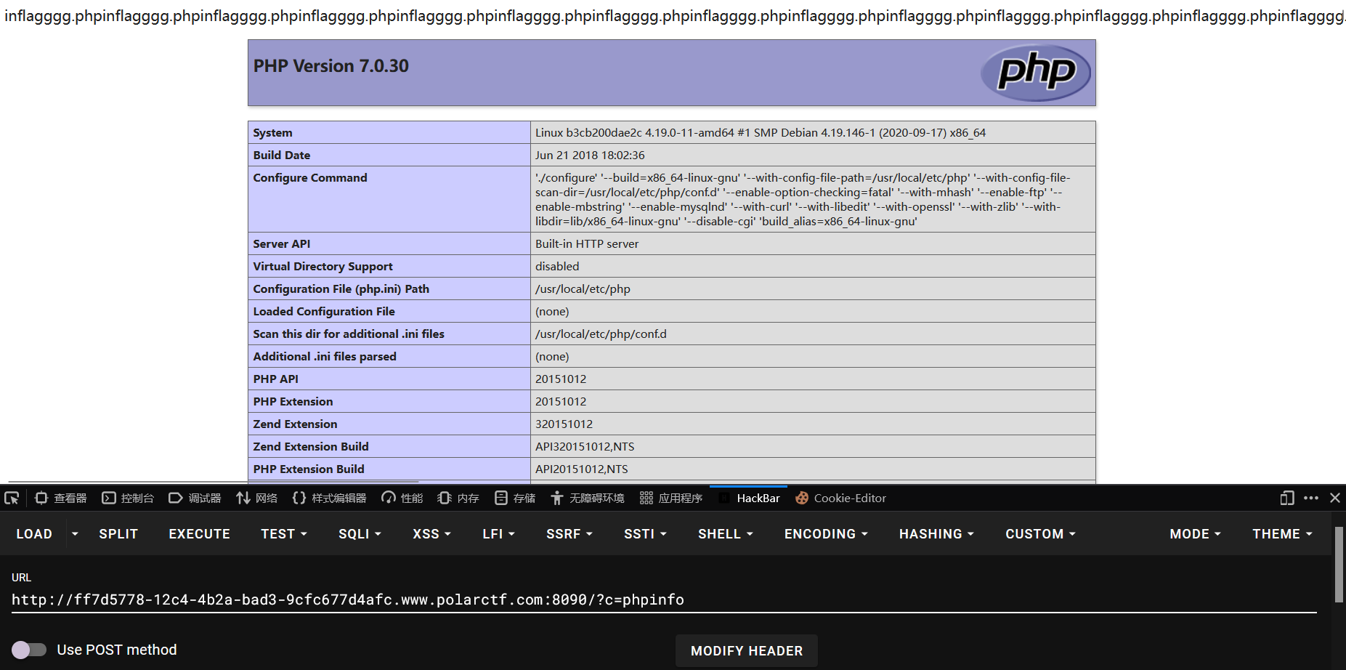Open the devtools three-dots options menu
This screenshot has height=670, width=1346.
point(1311,499)
